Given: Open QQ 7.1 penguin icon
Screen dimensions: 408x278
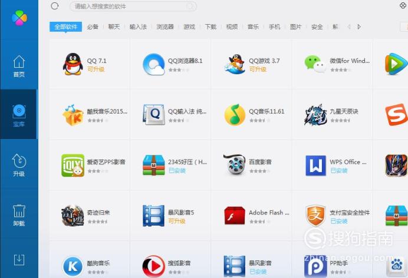Looking at the screenshot, I should (x=73, y=64).
